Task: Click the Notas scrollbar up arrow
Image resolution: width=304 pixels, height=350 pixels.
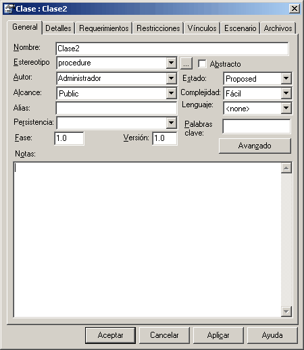Action: coord(286,168)
